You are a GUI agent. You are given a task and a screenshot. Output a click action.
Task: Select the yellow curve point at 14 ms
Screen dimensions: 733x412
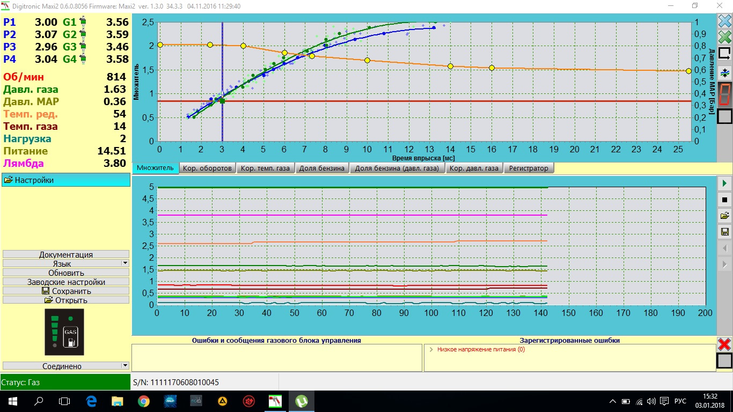[450, 66]
